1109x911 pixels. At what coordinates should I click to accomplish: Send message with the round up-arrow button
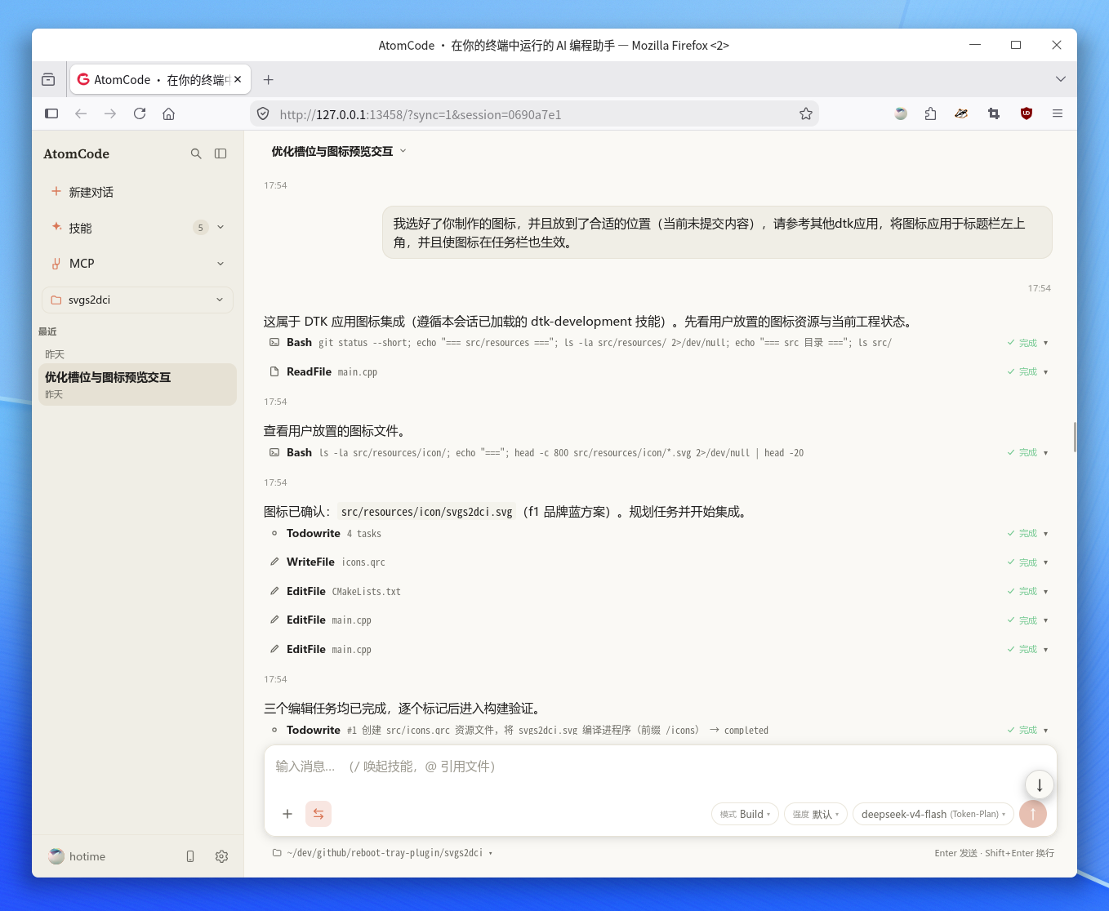click(1033, 814)
